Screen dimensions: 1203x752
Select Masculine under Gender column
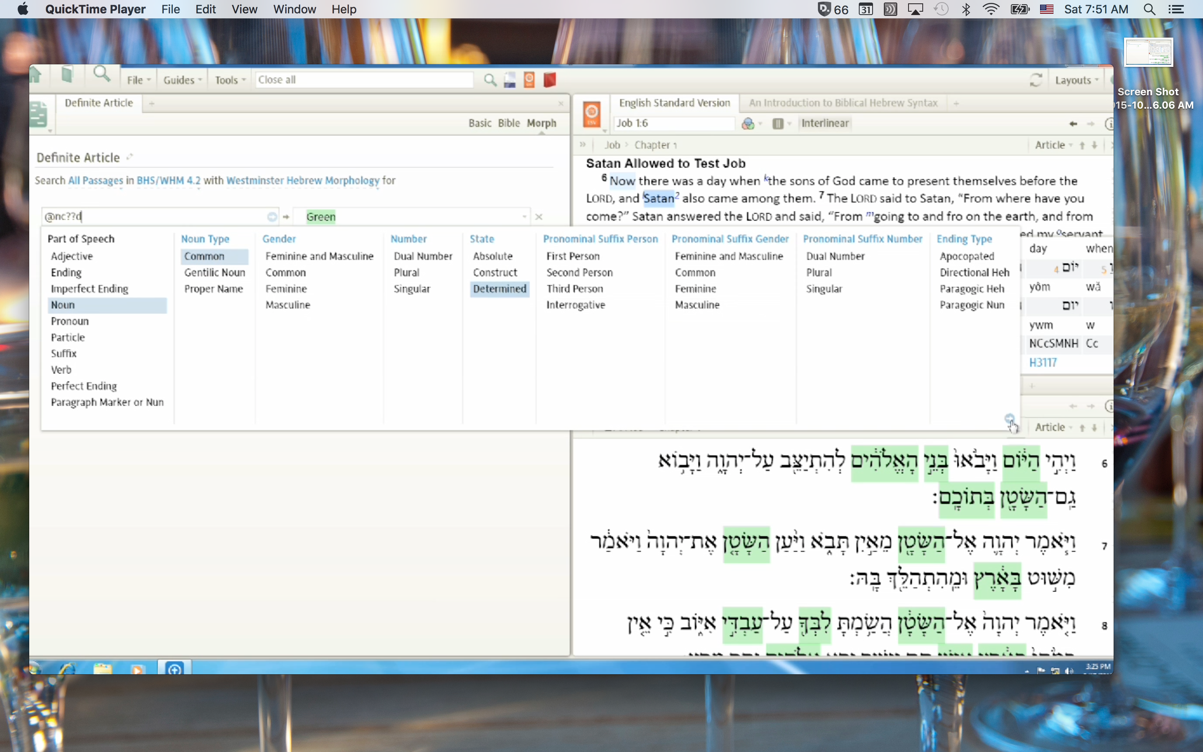click(x=287, y=305)
